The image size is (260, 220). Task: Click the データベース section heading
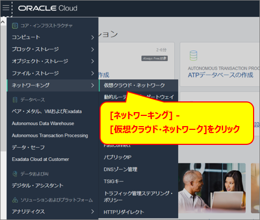33,100
